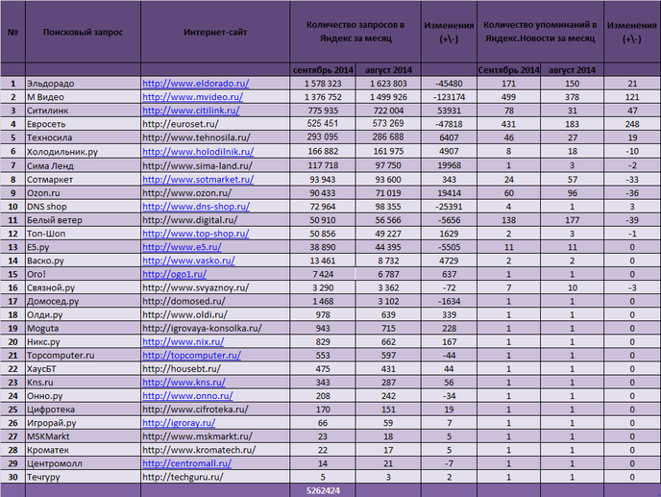Select the 'Цифротека' cell
The image size is (661, 497).
[x=83, y=410]
